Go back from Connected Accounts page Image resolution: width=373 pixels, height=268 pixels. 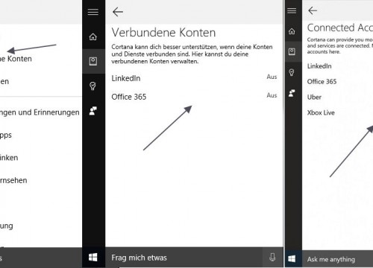tap(313, 10)
